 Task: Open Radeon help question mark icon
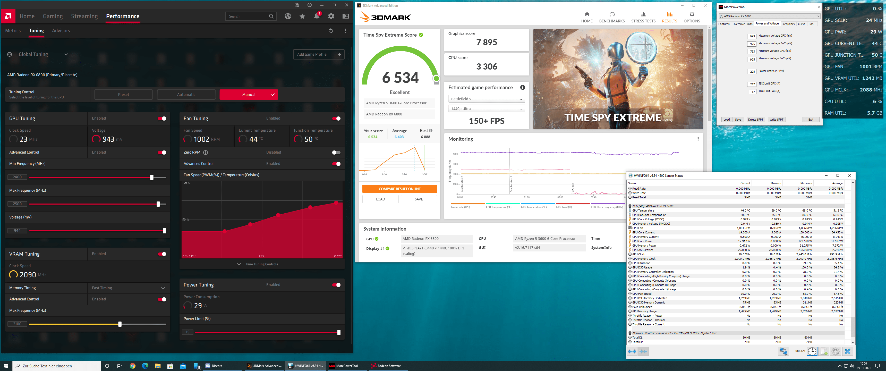[310, 5]
